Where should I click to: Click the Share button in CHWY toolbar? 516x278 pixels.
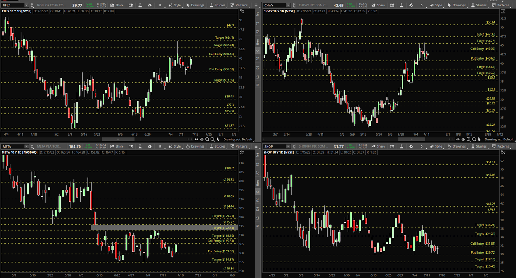[x=378, y=5]
